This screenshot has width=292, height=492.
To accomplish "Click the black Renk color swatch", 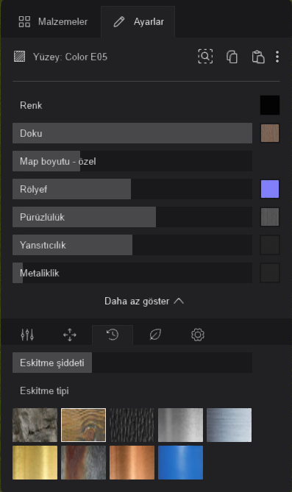I will [270, 105].
